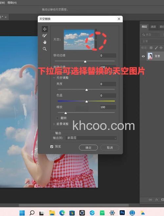Open Windows Start menu
This screenshot has height=216, width=164.
pos(22,213)
